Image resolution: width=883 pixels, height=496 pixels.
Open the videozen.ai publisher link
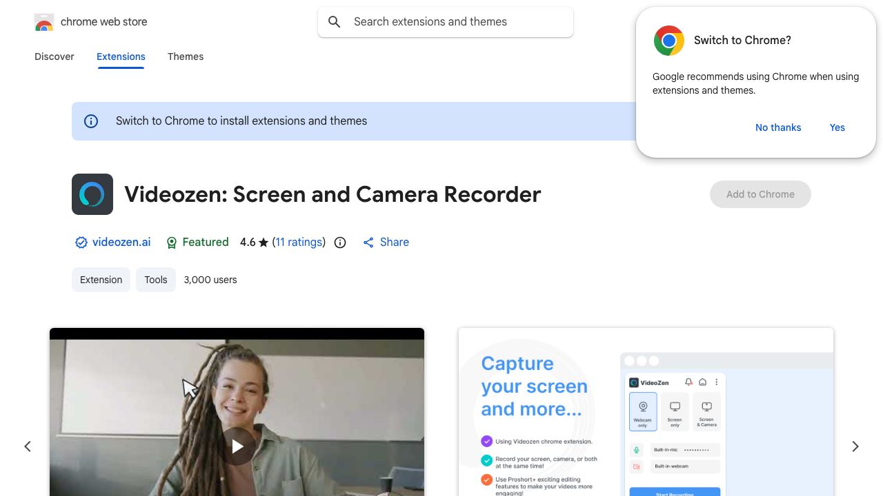tap(121, 242)
